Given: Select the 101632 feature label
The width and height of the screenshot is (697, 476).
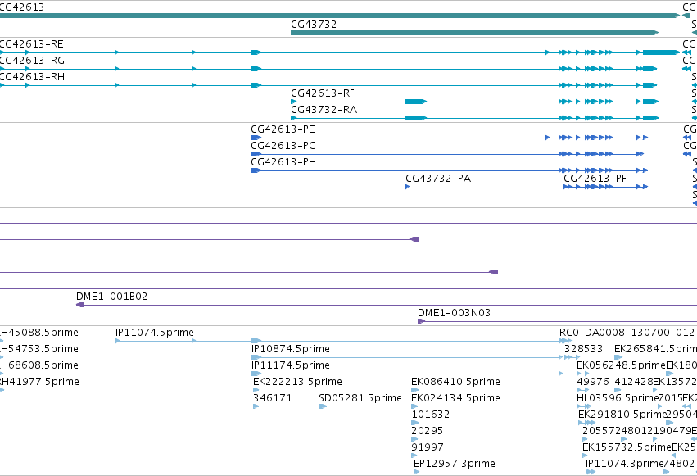Looking at the screenshot, I should pos(431,415).
